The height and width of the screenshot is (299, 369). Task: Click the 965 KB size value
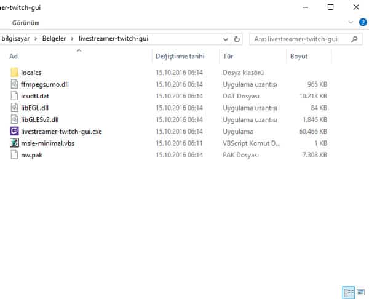[317, 84]
